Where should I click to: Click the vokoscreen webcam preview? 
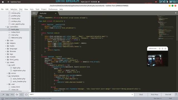(x=157, y=59)
